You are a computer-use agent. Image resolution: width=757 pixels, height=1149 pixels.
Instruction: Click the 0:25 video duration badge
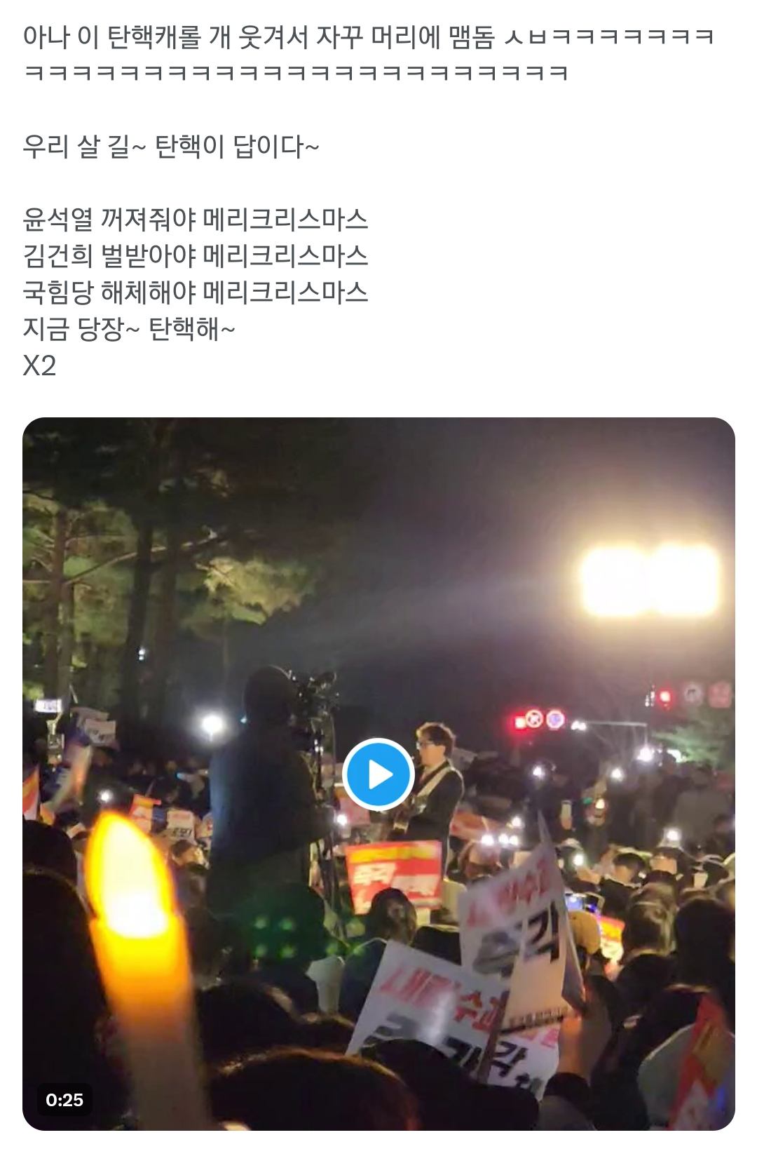64,1100
